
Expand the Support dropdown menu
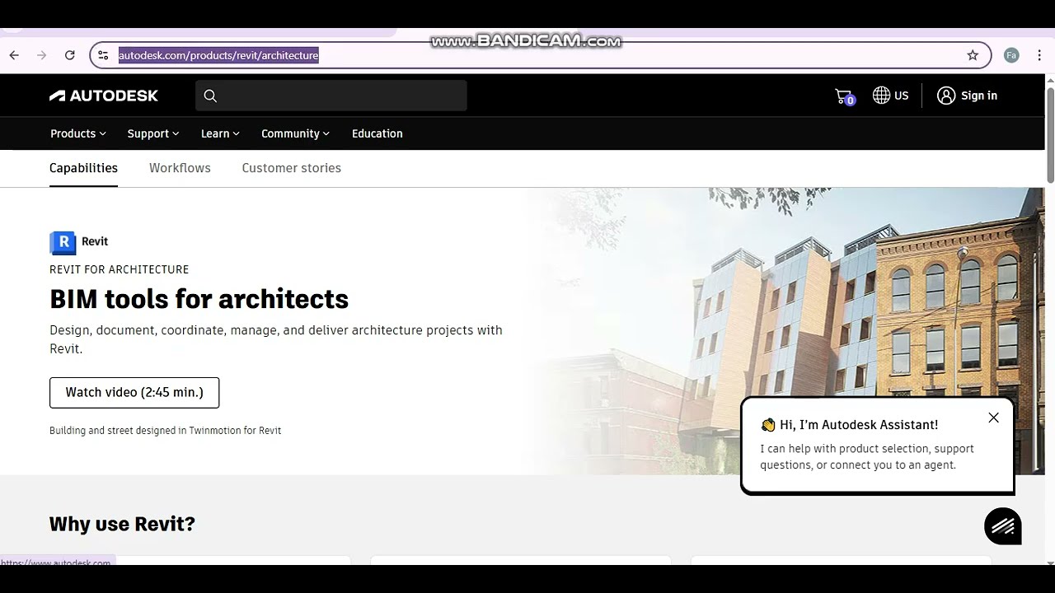(153, 133)
